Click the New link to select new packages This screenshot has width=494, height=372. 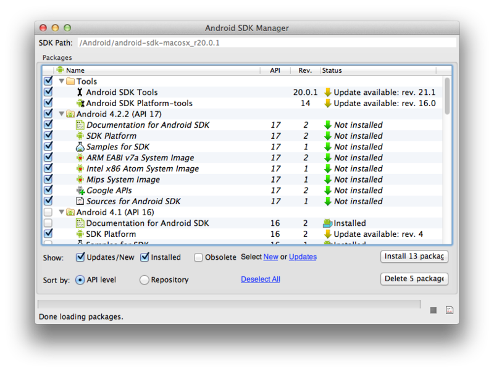pyautogui.click(x=270, y=257)
